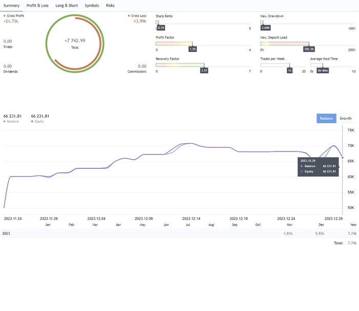The image size is (359, 311).
Task: Show the Growth chart view
Action: 346,118
